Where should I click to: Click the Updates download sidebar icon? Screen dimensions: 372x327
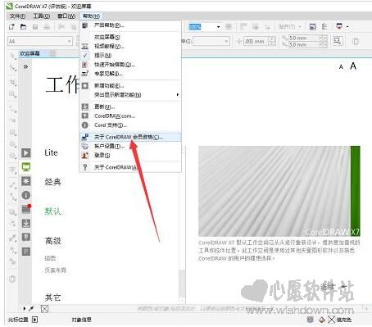click(26, 223)
